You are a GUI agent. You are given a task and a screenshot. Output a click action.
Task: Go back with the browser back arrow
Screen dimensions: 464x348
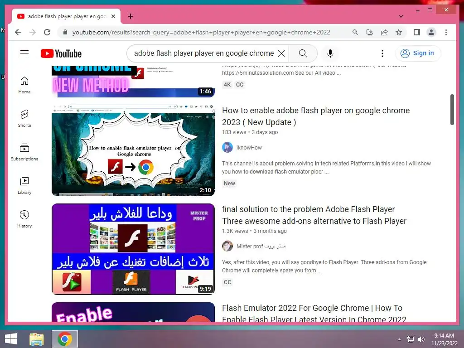(x=18, y=32)
